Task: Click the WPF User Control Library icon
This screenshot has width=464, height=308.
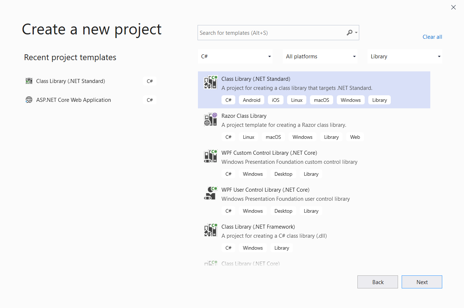Action: click(210, 193)
